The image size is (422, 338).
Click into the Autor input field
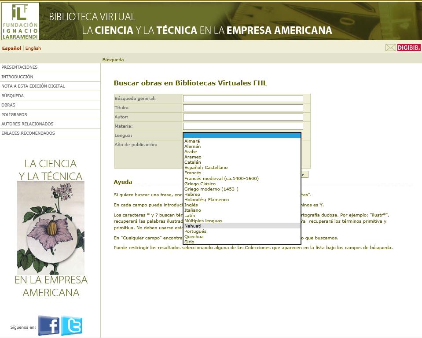pos(243,117)
